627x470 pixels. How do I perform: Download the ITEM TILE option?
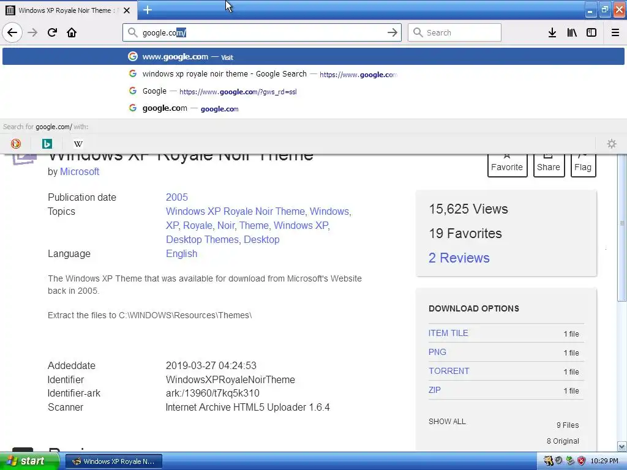[x=448, y=333]
